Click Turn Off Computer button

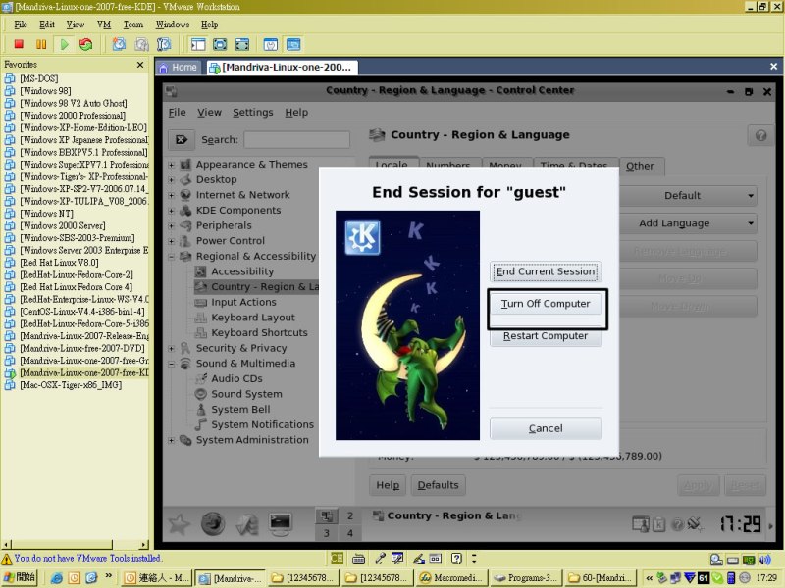pyautogui.click(x=546, y=304)
